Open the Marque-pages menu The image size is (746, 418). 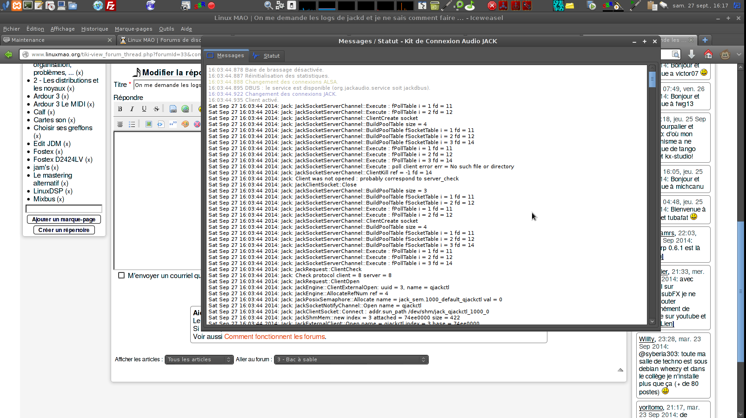133,29
